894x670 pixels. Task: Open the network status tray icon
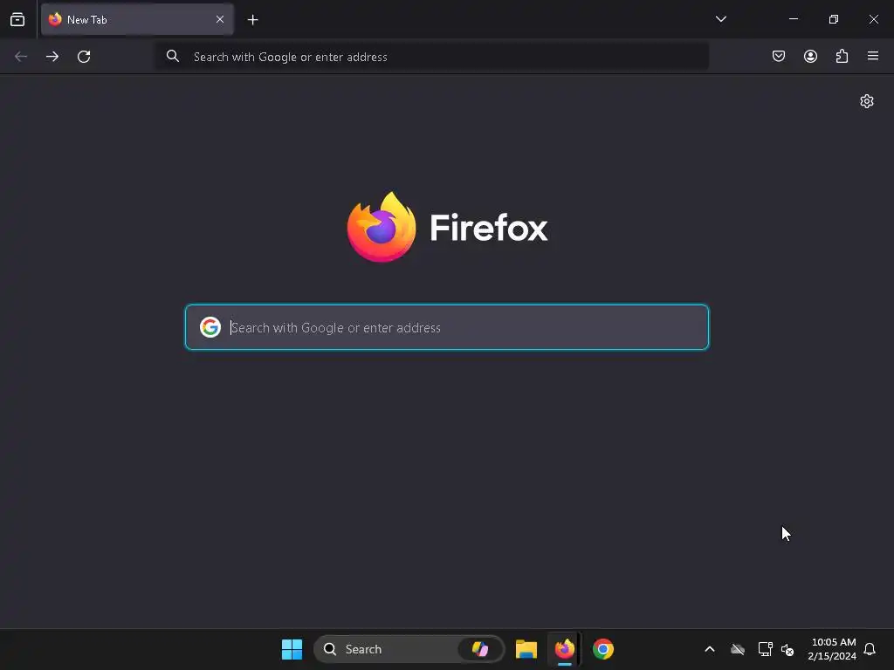pyautogui.click(x=765, y=649)
